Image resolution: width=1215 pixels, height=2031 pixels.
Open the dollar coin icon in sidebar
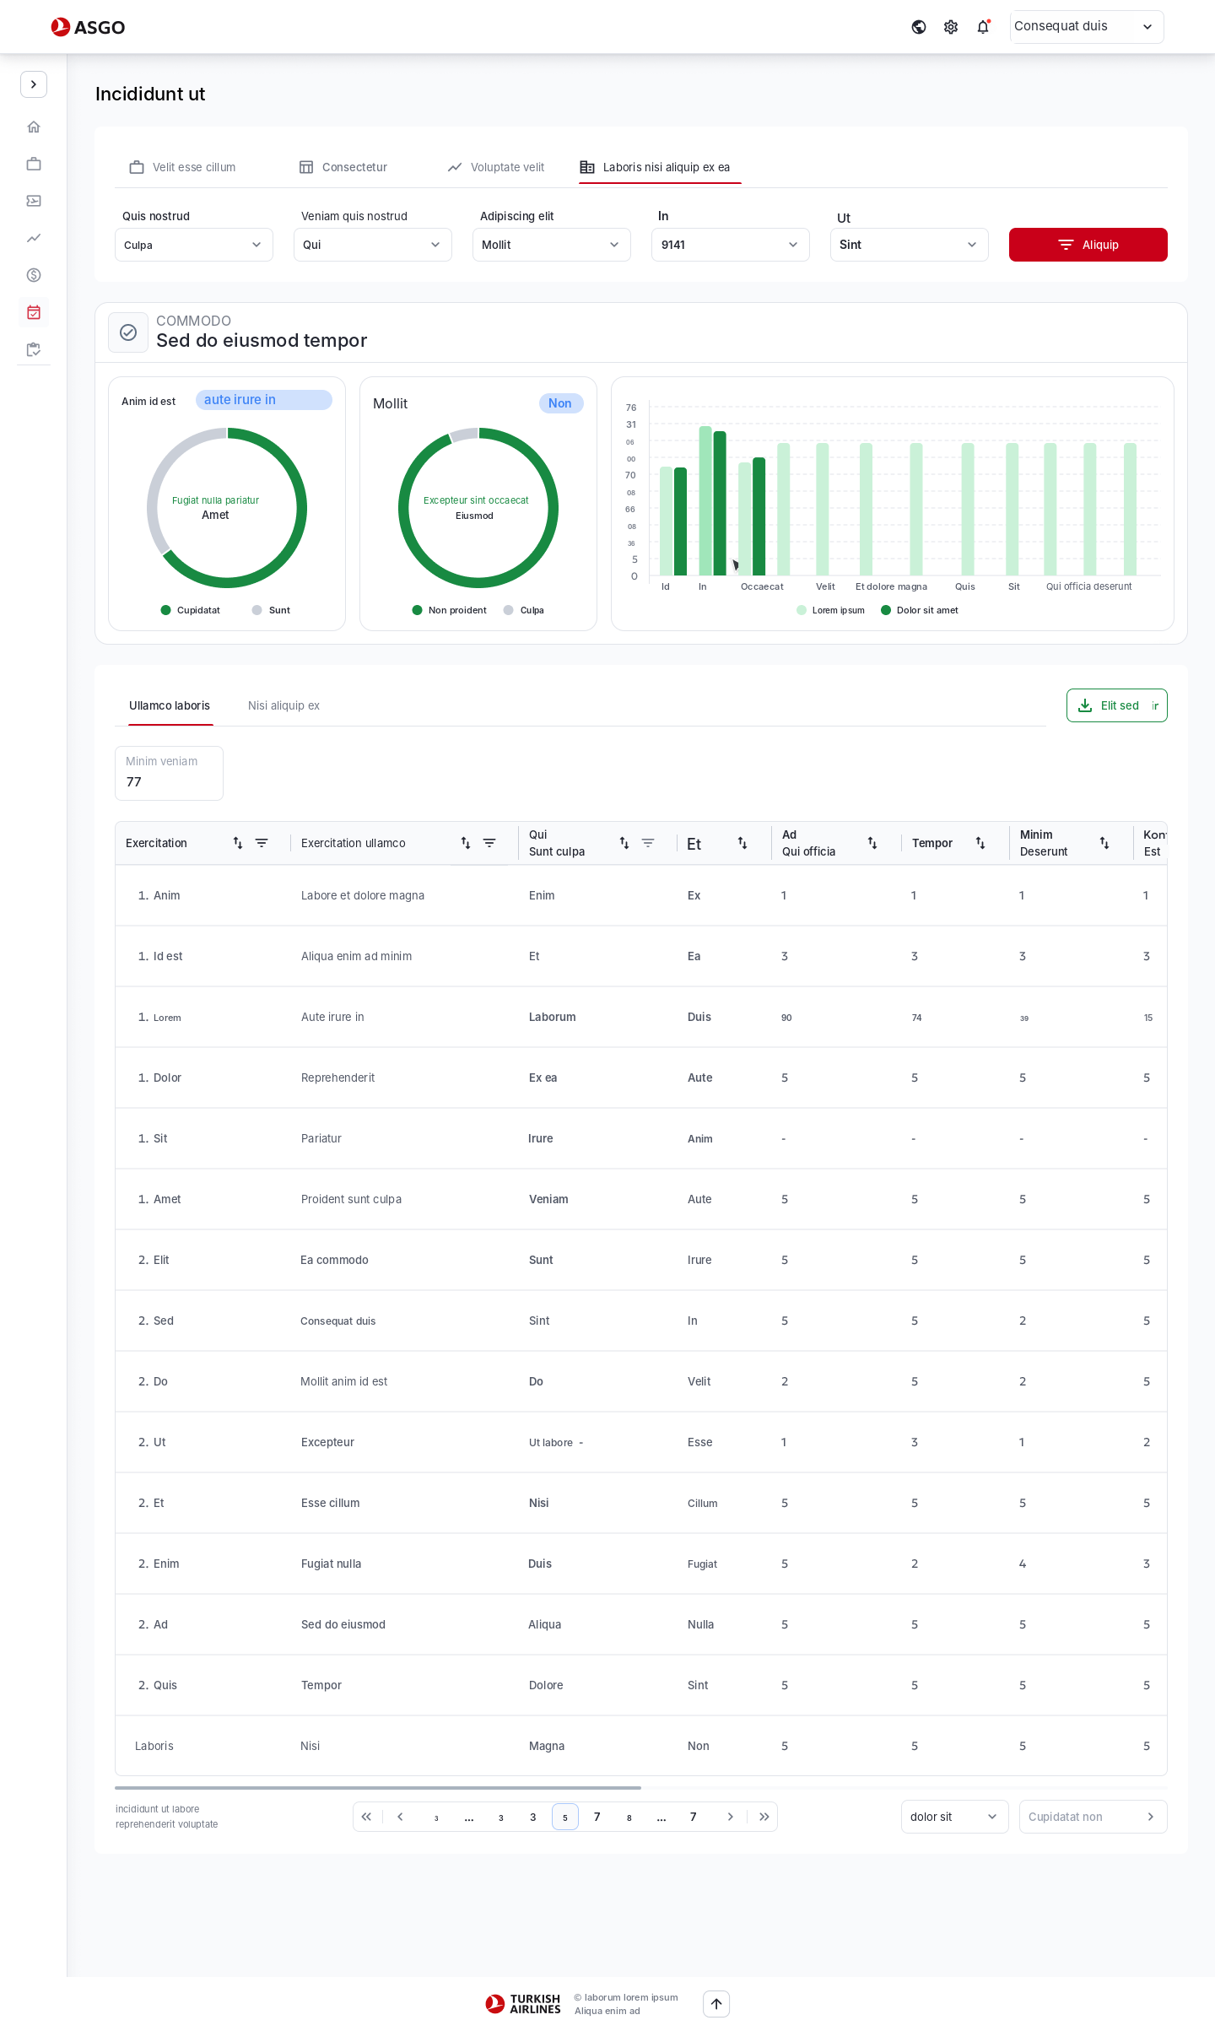pos(34,275)
